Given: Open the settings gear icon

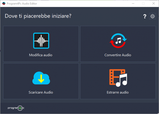Looking at the screenshot, I should click(x=153, y=16).
